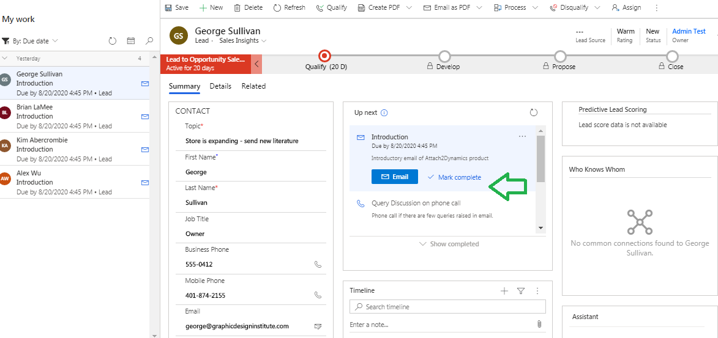Refresh the My work list

[x=113, y=41]
